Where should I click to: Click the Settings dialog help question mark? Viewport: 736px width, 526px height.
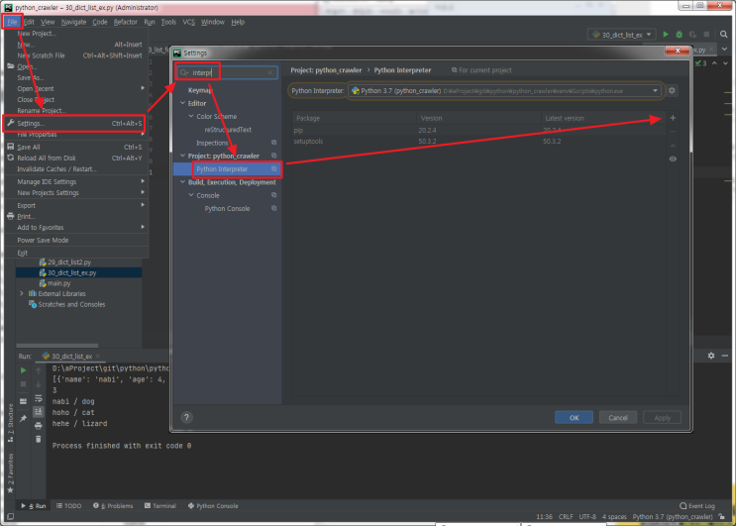(x=186, y=417)
